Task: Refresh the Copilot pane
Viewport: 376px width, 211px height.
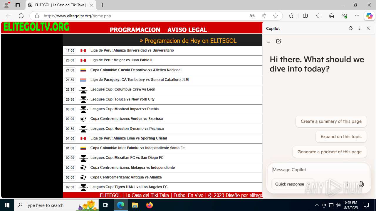Action: tap(350, 28)
